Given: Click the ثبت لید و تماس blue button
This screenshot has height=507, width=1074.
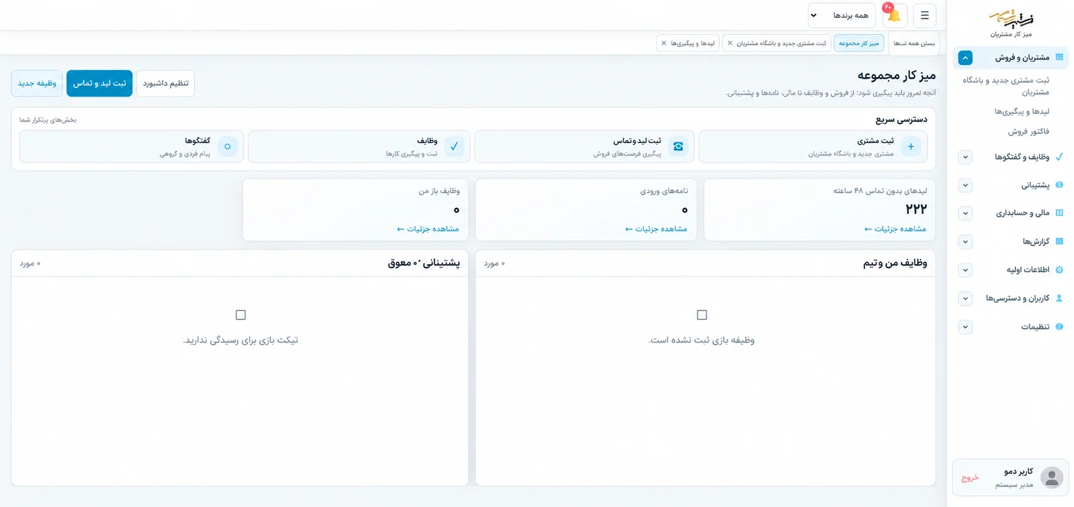Looking at the screenshot, I should (99, 83).
